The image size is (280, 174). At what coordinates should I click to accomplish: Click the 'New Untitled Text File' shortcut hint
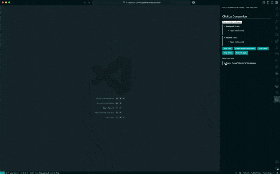104,113
